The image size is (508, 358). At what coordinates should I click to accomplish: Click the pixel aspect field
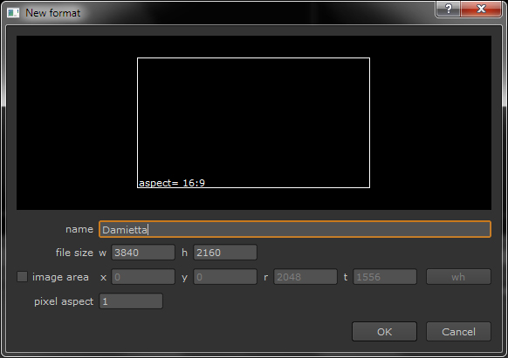coord(131,301)
